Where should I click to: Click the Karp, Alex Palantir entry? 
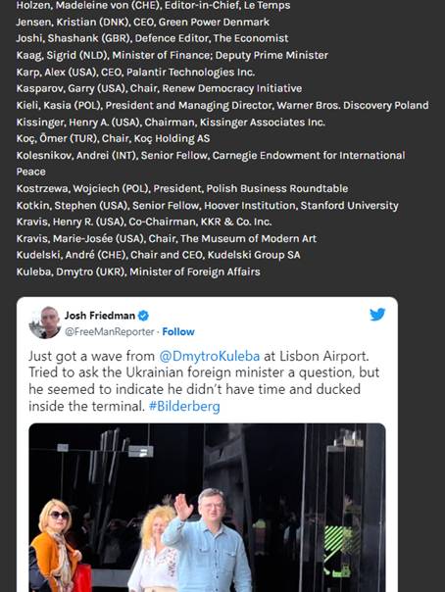click(135, 73)
